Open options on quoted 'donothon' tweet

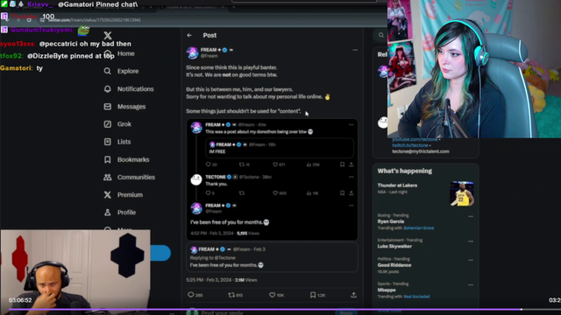tap(351, 124)
